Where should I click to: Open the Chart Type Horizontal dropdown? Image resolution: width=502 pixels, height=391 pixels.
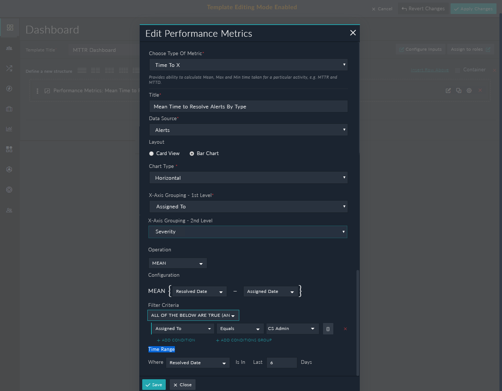[248, 178]
